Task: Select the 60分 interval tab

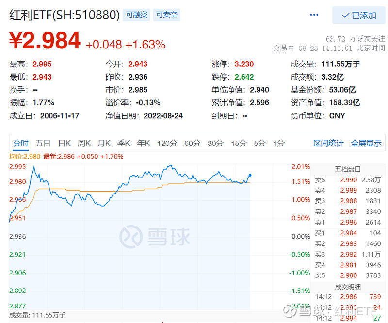Action: click(x=192, y=143)
